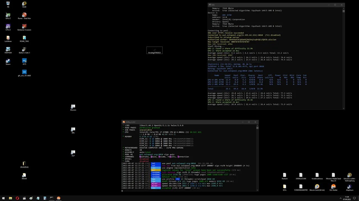
Task: Open the Paint taskbar icon
Action: coord(31,198)
